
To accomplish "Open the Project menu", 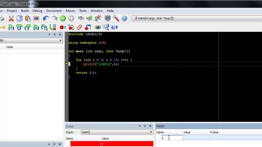I will point(12,11).
